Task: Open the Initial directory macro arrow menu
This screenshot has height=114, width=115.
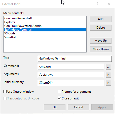Action: [x=108, y=83]
